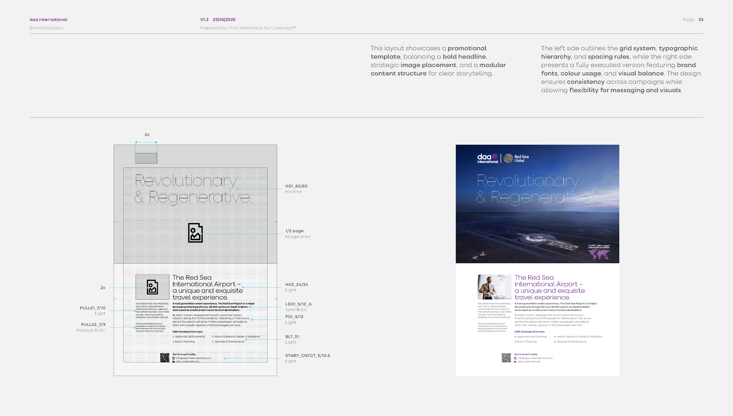Screen dimensions: 733x416
Task: Click 'Airport Operator, Design & Validation' bullet in advert
Action: [578, 337]
